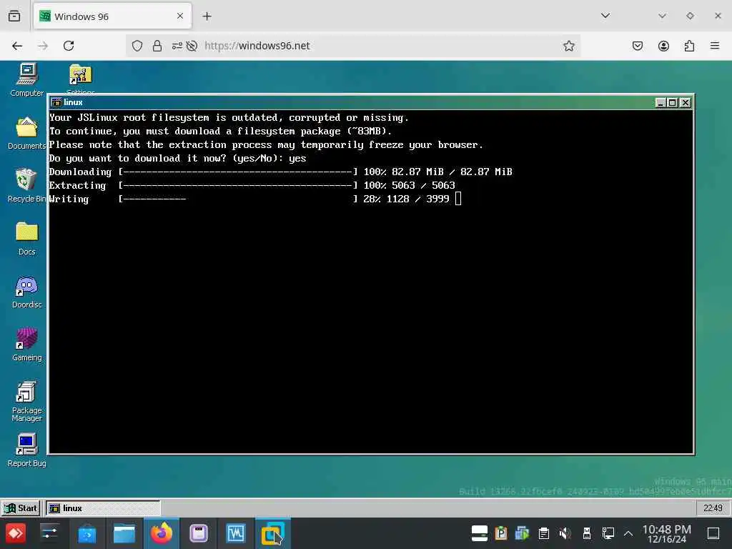Open recent browsing sidebar button
Viewport: 732px width, 549px height.
14,16
